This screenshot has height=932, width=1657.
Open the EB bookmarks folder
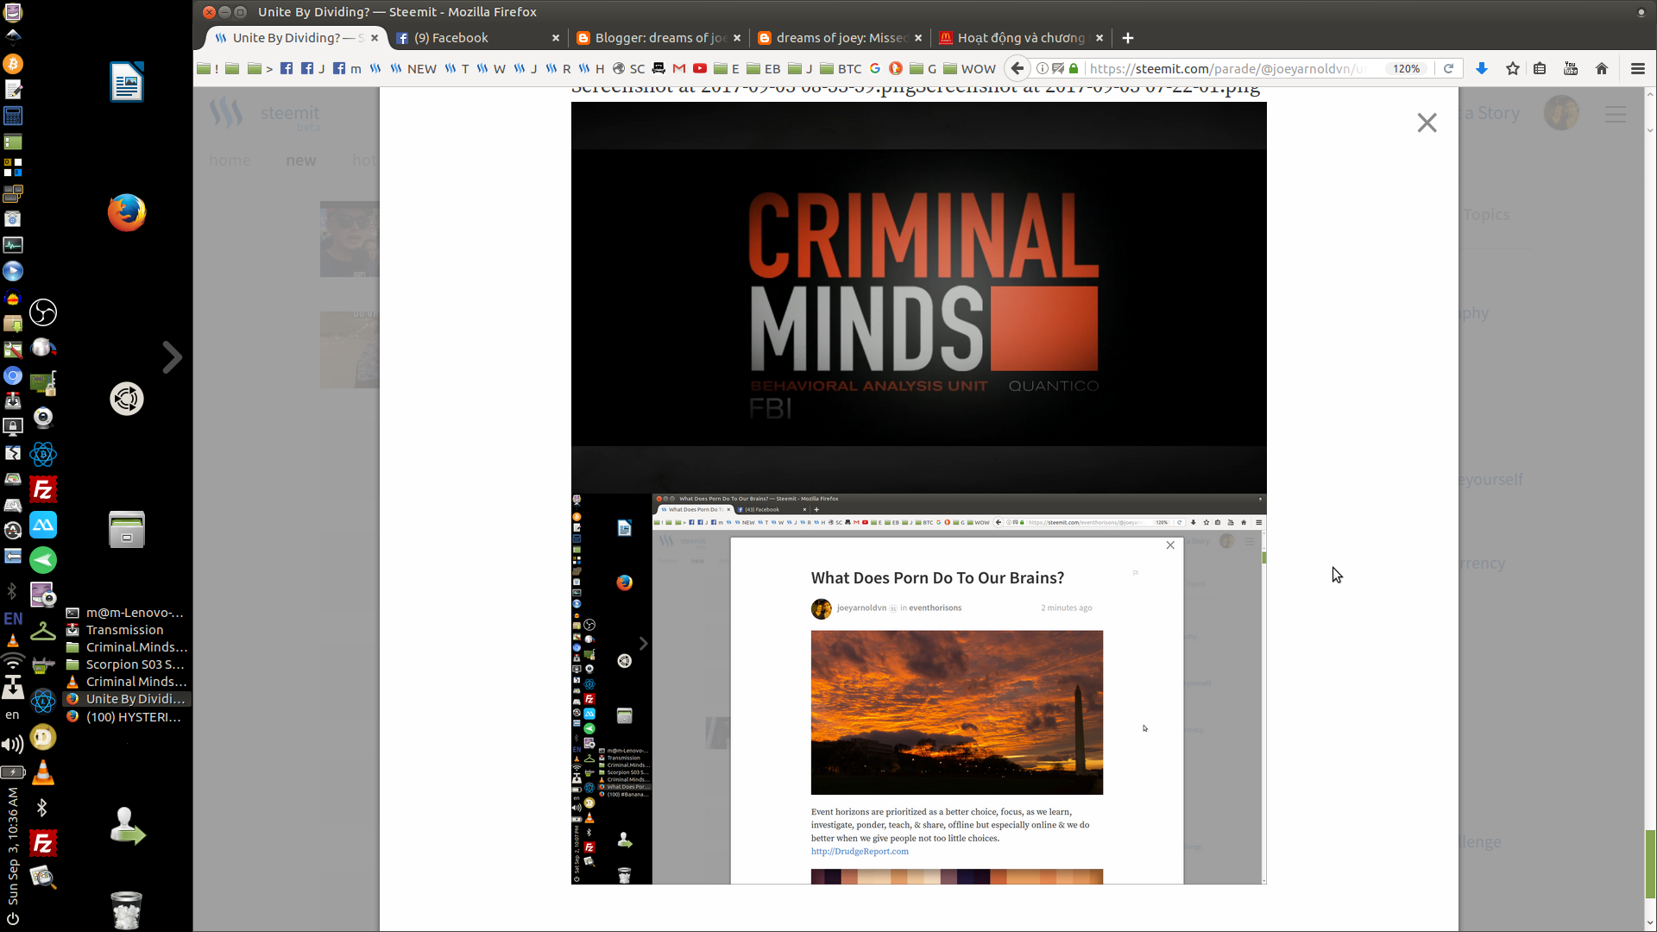click(764, 68)
